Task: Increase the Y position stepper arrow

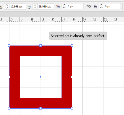Action: tap(35, 5)
